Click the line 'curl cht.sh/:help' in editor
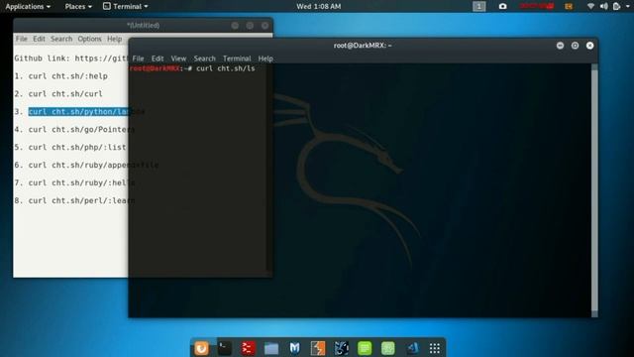Screen dimensions: 634x357 [68, 76]
